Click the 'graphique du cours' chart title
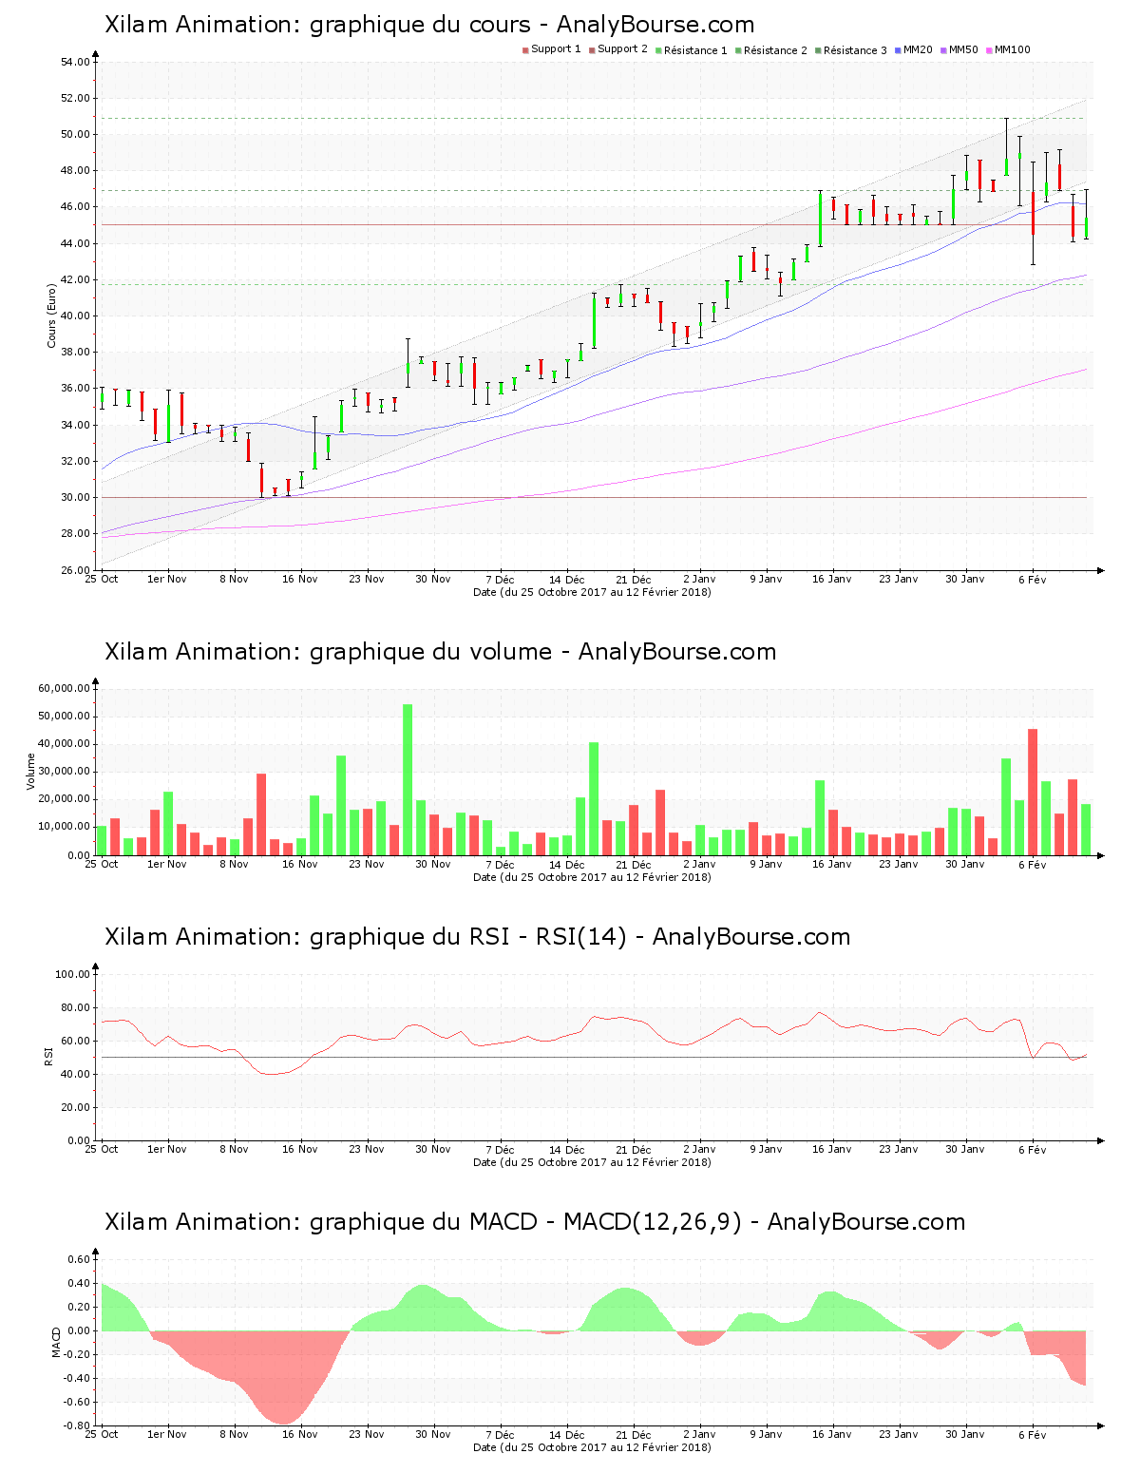This screenshot has height=1473, width=1140. coord(429,25)
